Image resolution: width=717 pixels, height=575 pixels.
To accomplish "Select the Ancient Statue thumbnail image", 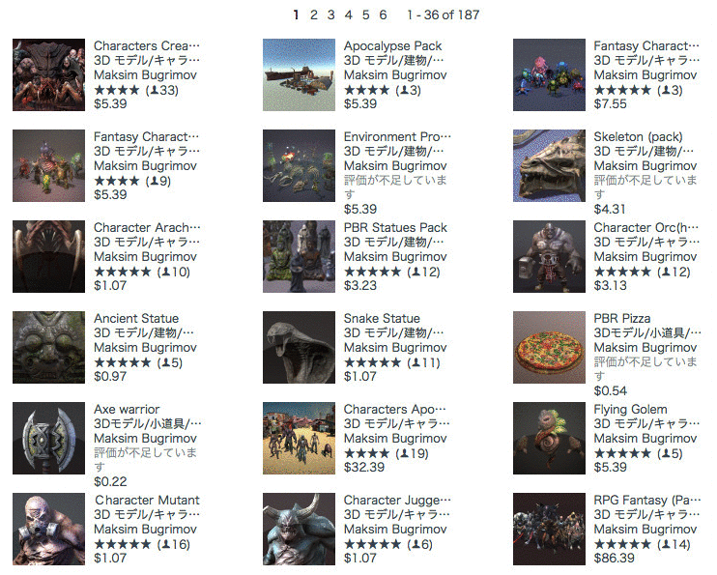I will click(x=48, y=347).
